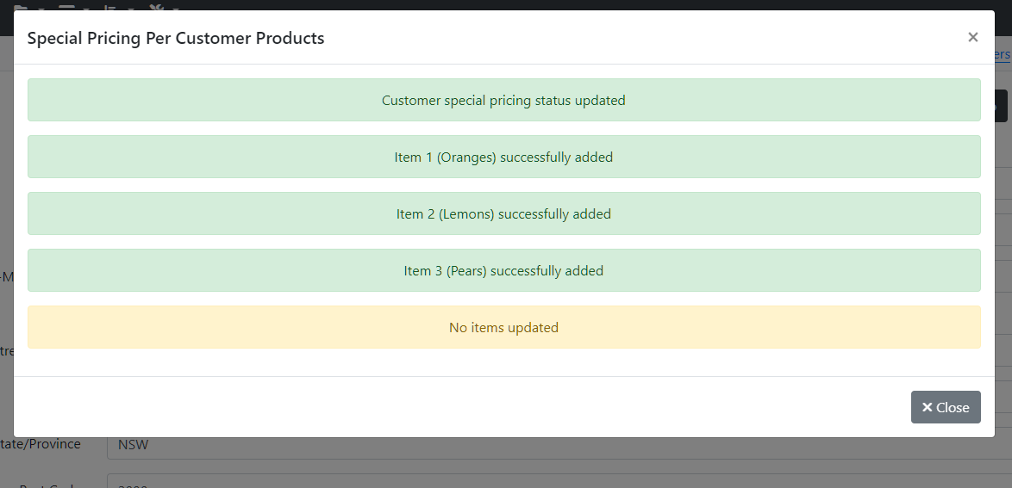
Task: Select the 'Item 3 (Pears) successfully added' message
Action: click(x=503, y=270)
